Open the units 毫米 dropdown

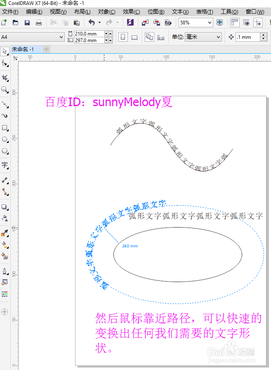click(x=219, y=37)
